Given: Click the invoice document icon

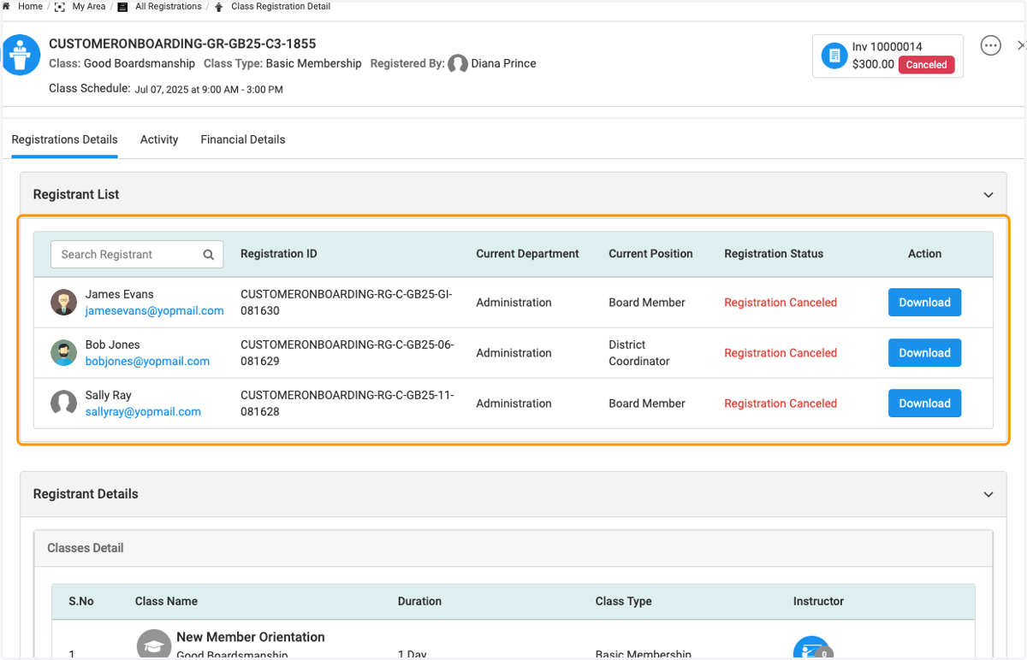Looking at the screenshot, I should coord(833,56).
